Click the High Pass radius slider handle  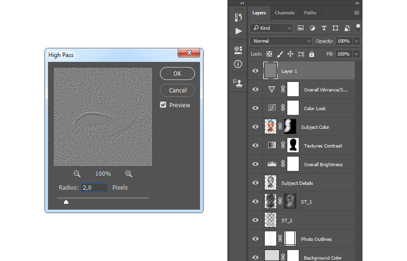[66, 202]
